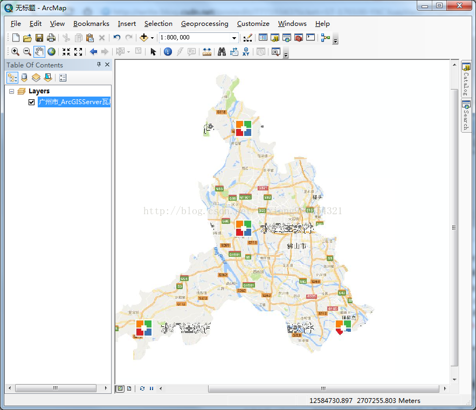Save the map with the Save icon

click(39, 38)
